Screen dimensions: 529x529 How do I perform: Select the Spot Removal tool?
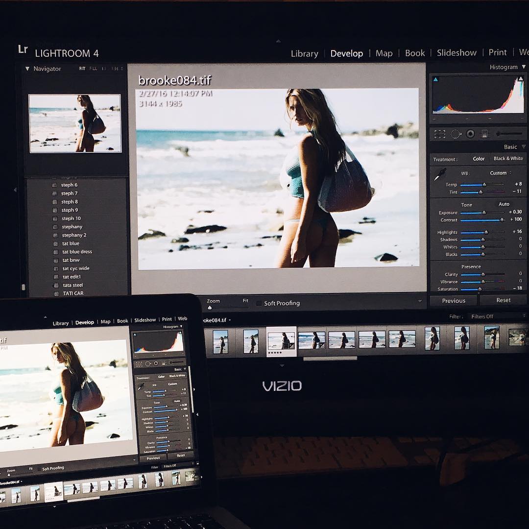coord(455,134)
